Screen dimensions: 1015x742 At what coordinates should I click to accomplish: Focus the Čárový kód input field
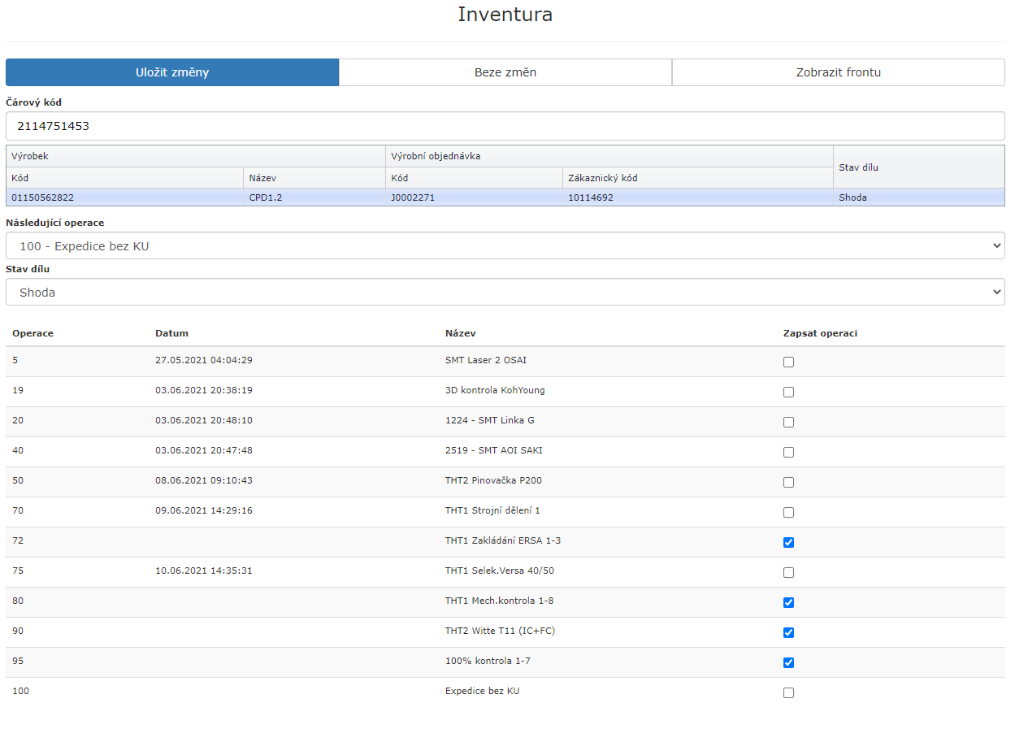(x=505, y=126)
